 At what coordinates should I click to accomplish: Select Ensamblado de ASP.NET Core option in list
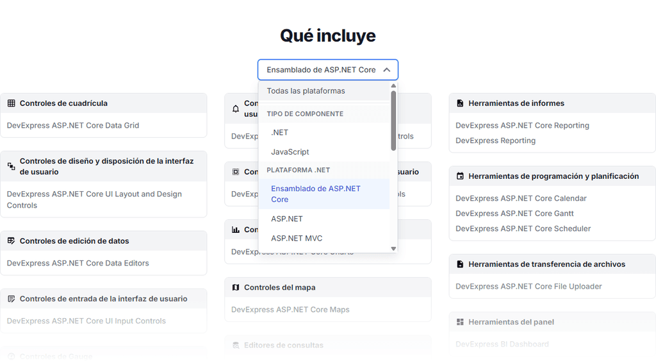[324, 194]
